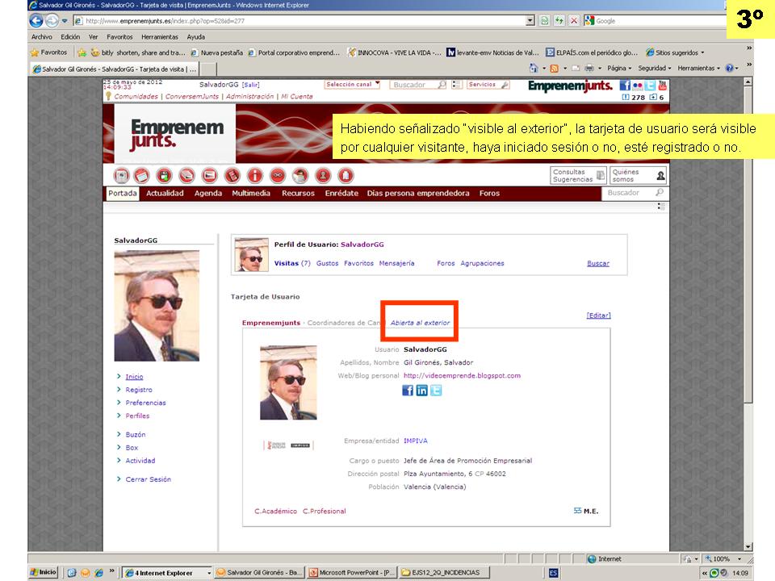Click the 'Quiénes somos' person icon
Image resolution: width=775 pixels, height=581 pixels.
point(660,175)
